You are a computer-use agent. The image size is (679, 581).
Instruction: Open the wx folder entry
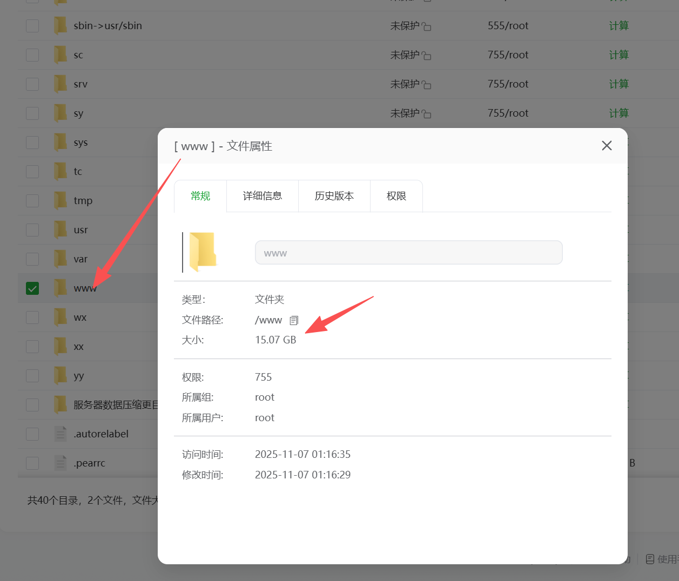click(79, 317)
